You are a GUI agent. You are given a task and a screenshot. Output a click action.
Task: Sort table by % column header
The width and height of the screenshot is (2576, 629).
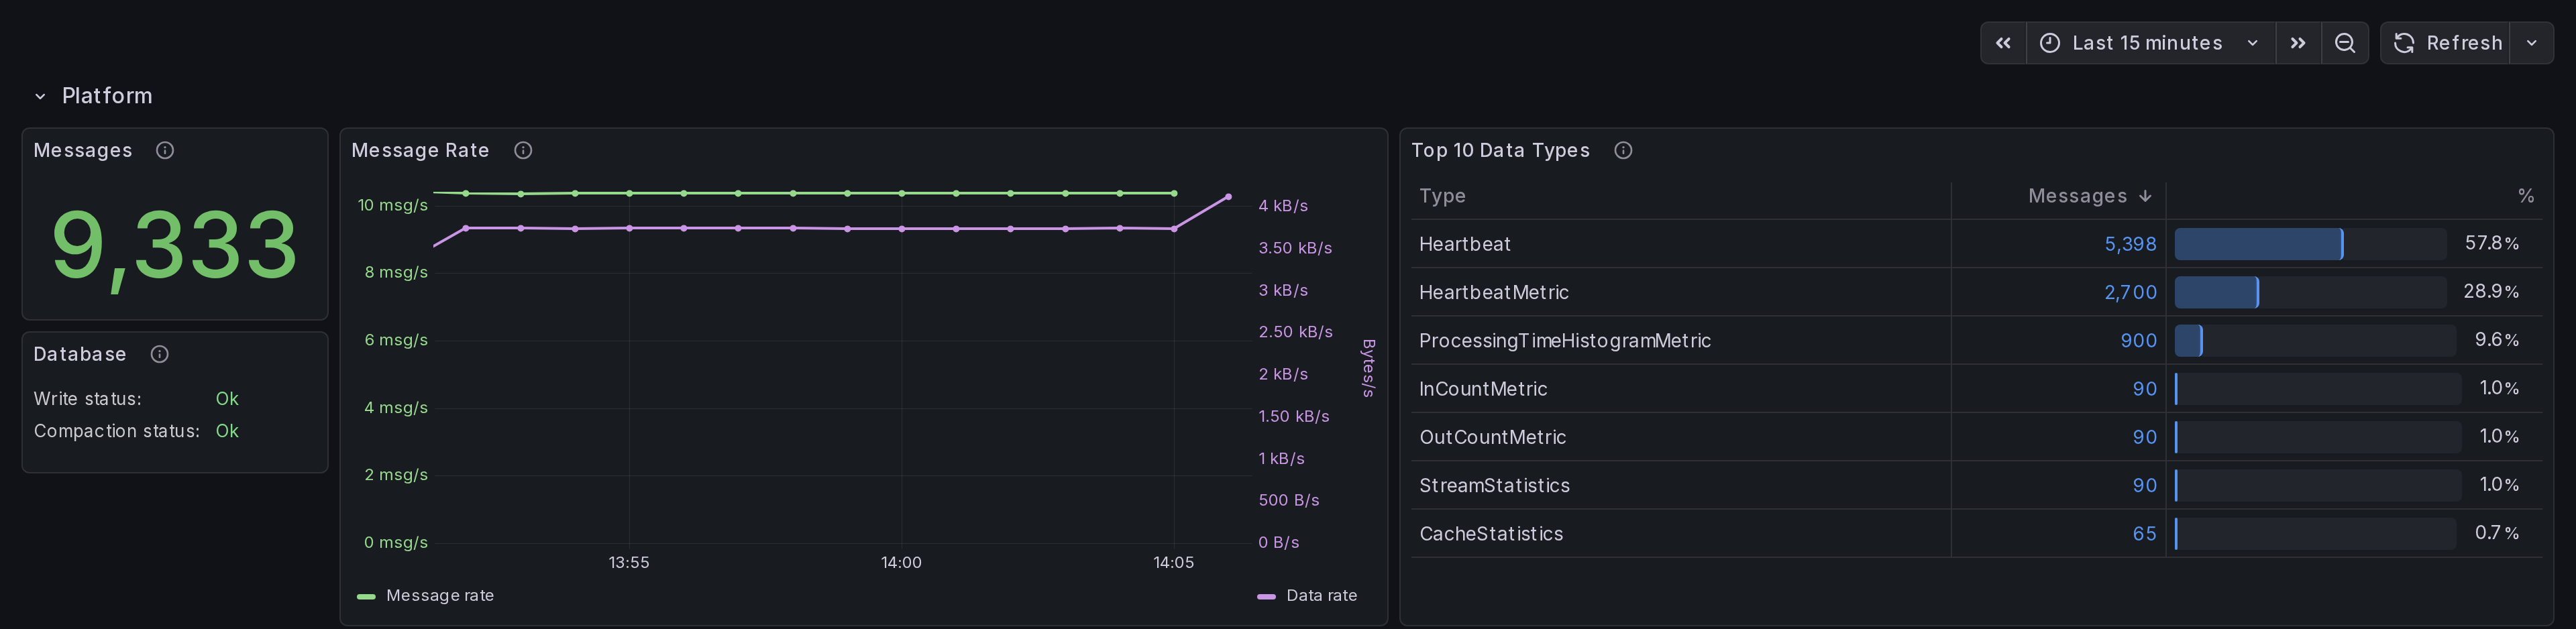click(x=2526, y=196)
